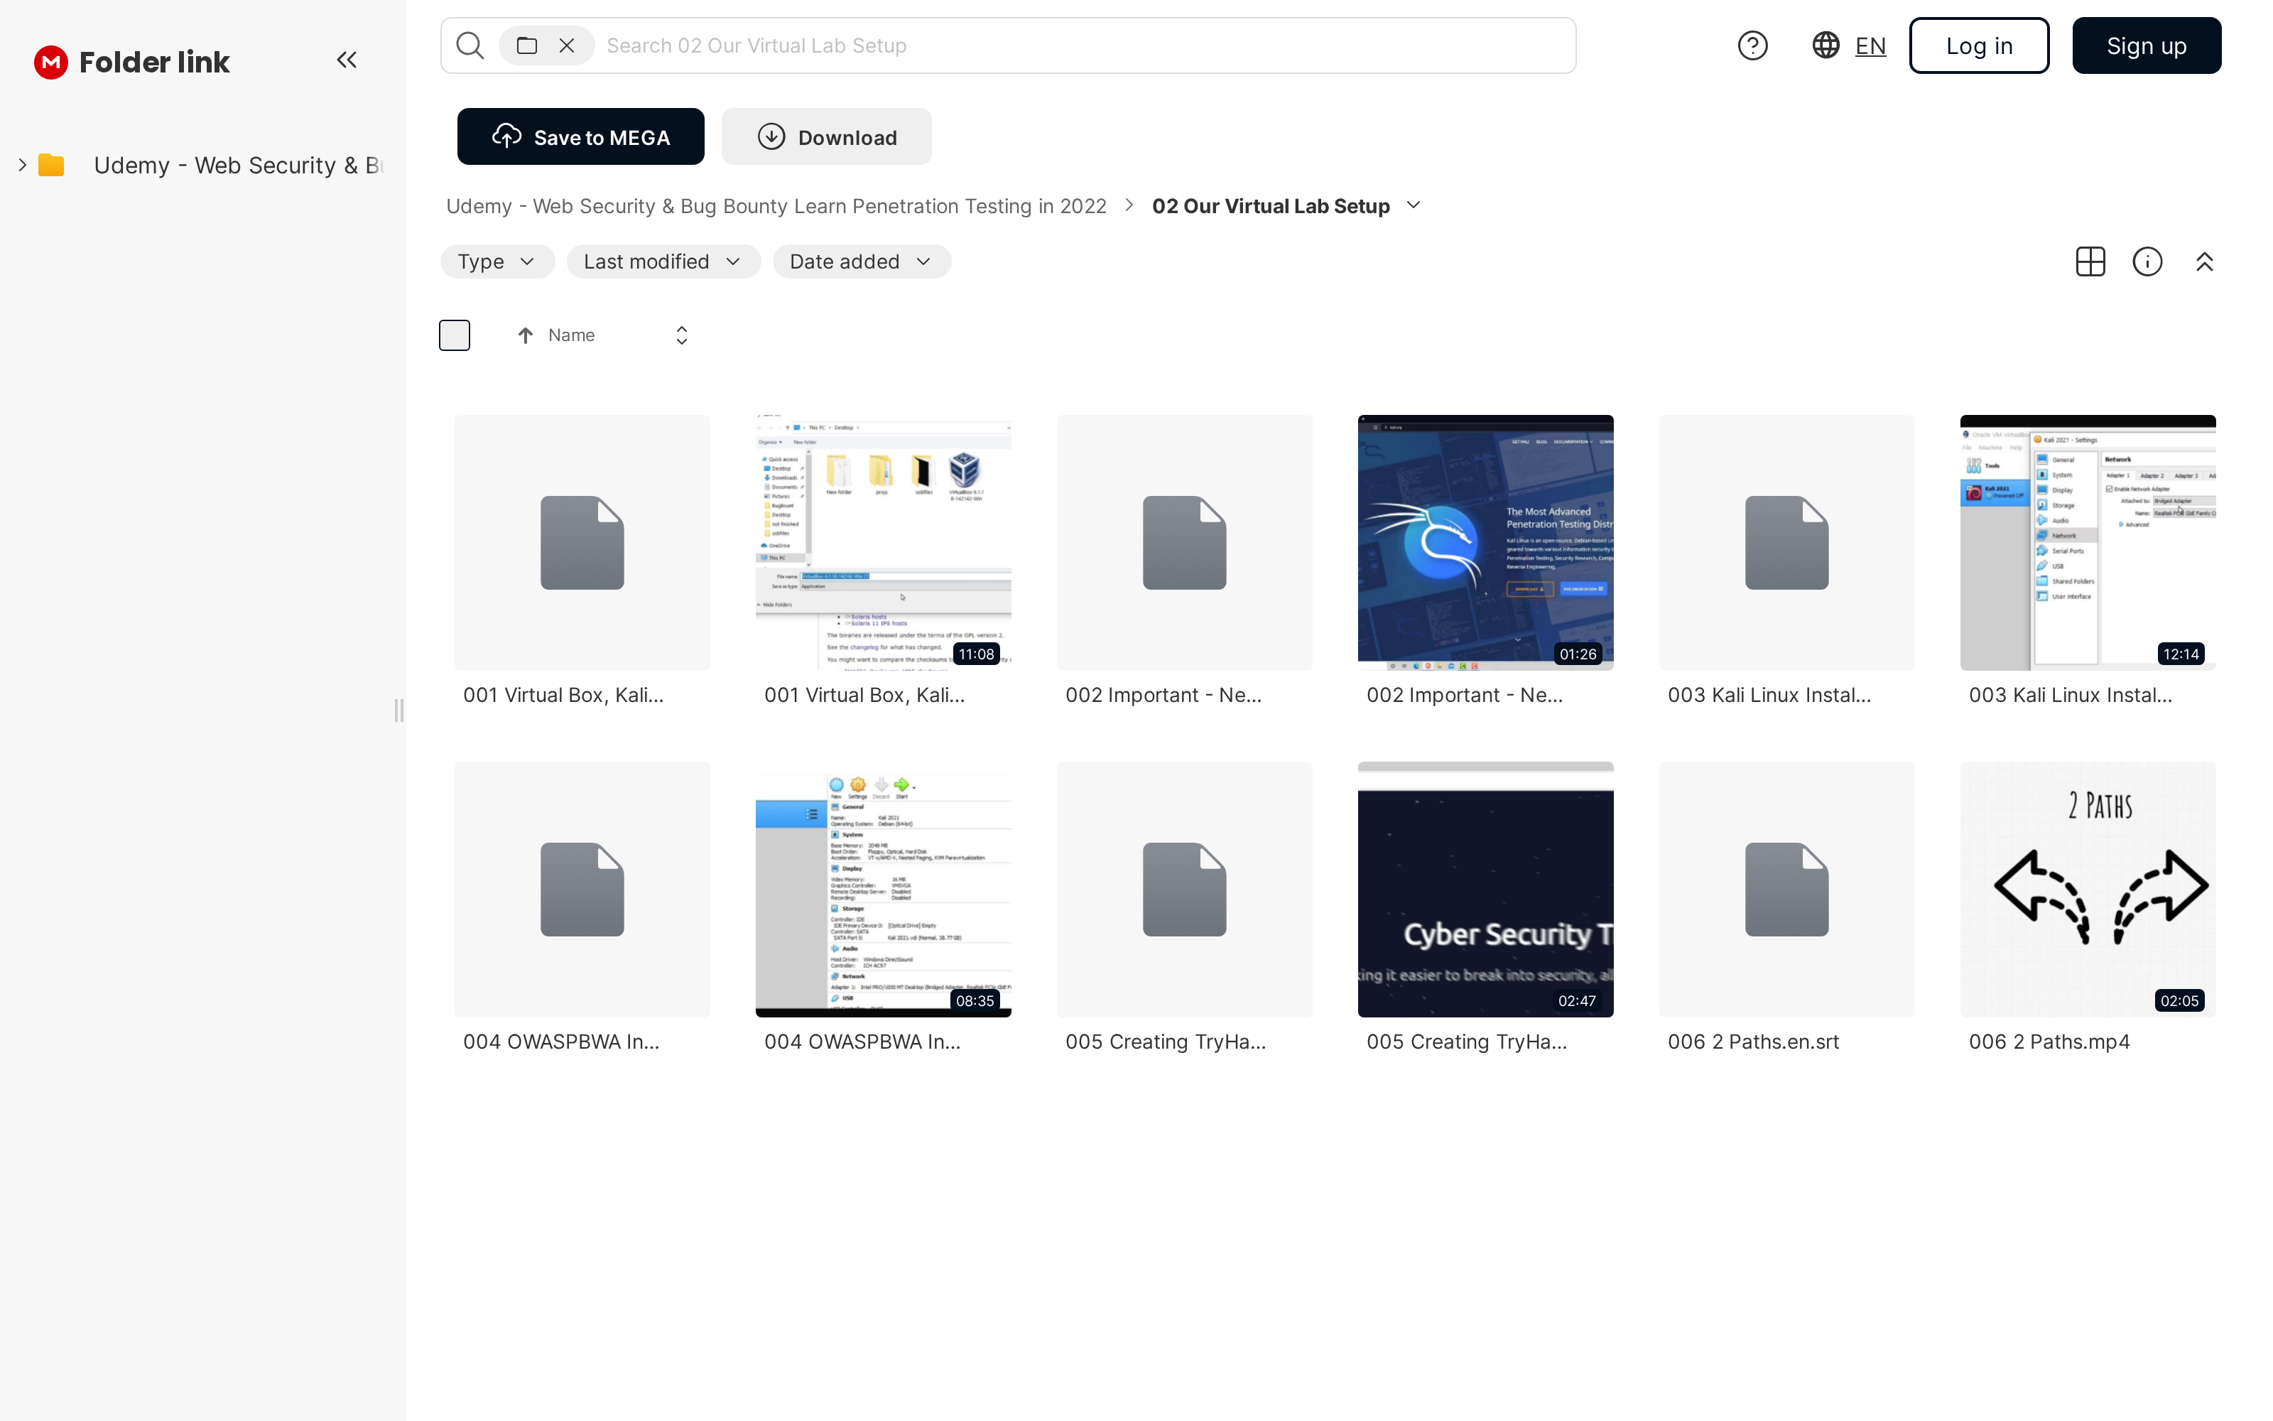
Task: Click the magnifying glass search icon
Action: 470,45
